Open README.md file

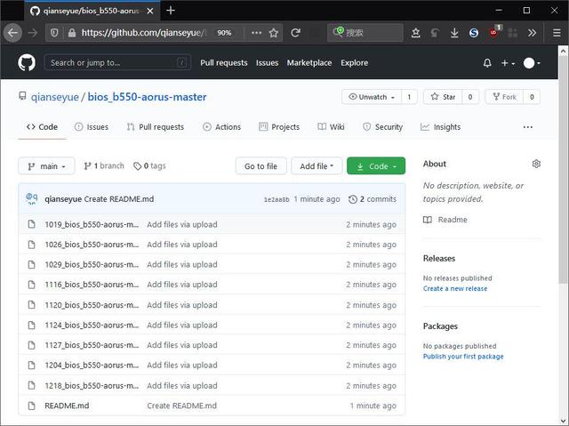67,406
